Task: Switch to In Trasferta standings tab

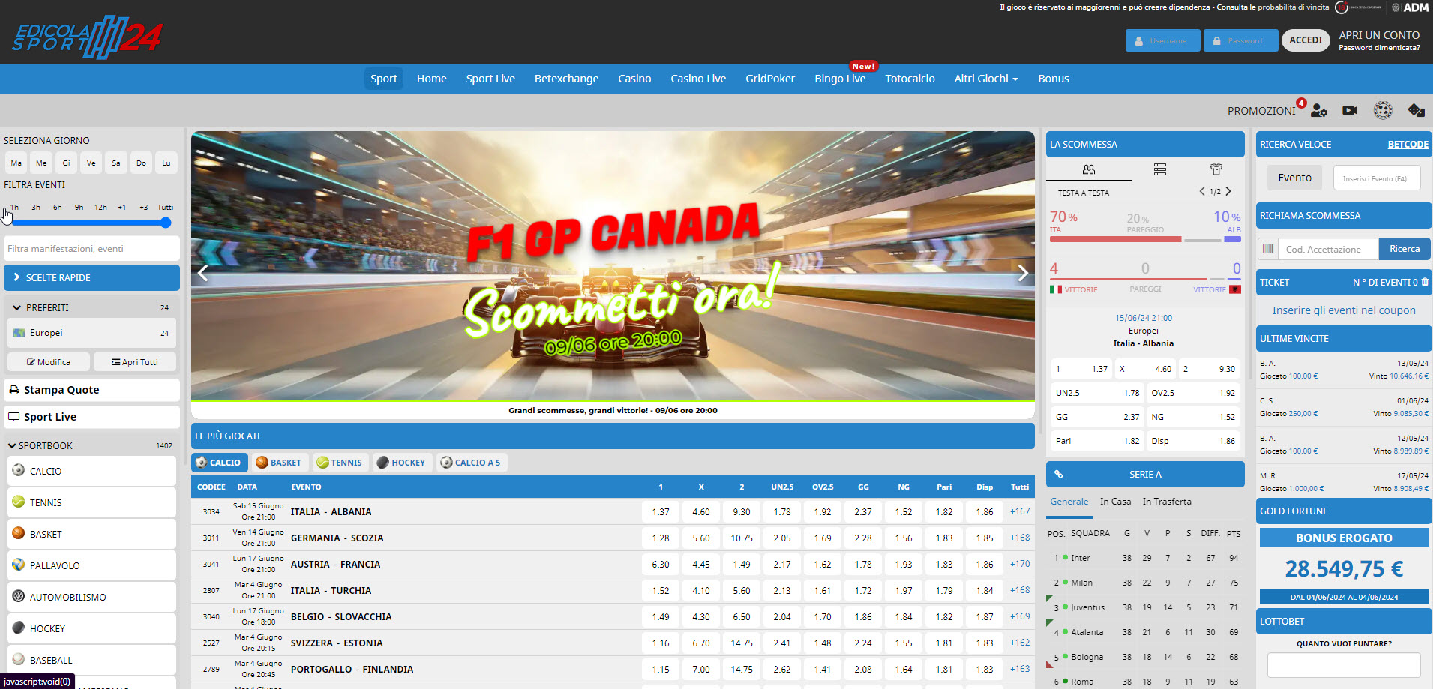Action: coord(1166,502)
